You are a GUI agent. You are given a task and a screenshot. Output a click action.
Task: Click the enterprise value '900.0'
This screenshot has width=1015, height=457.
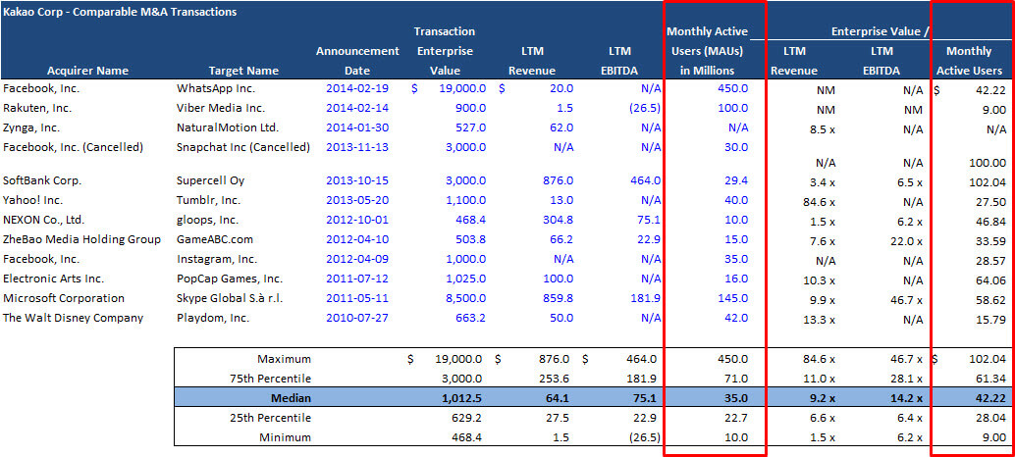(470, 109)
